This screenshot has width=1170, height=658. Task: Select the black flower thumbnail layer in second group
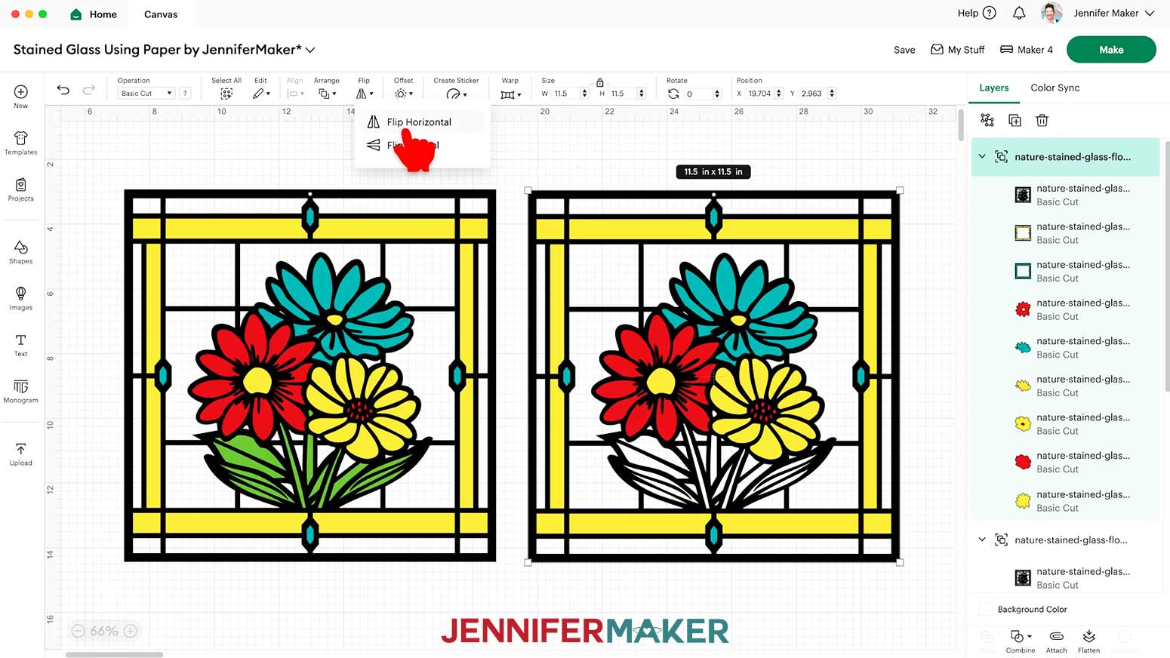(1023, 578)
